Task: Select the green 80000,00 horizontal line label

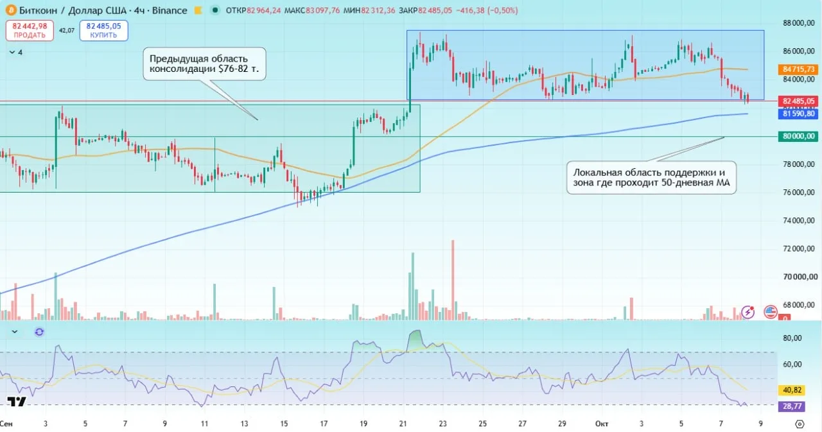Action: 799,136
